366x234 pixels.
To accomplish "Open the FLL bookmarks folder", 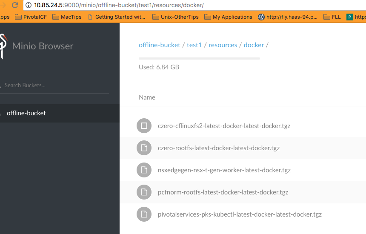I will click(332, 17).
